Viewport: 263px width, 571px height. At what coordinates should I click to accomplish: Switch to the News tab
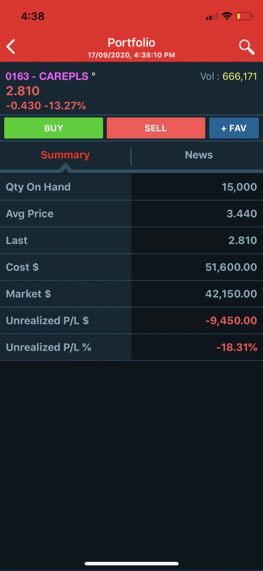tap(199, 155)
